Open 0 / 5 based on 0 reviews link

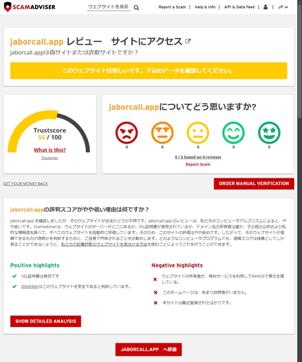pyautogui.click(x=198, y=157)
